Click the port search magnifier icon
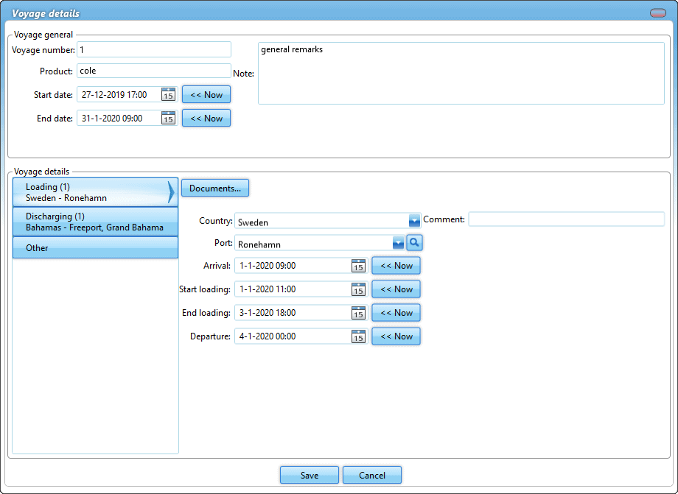 [x=414, y=243]
